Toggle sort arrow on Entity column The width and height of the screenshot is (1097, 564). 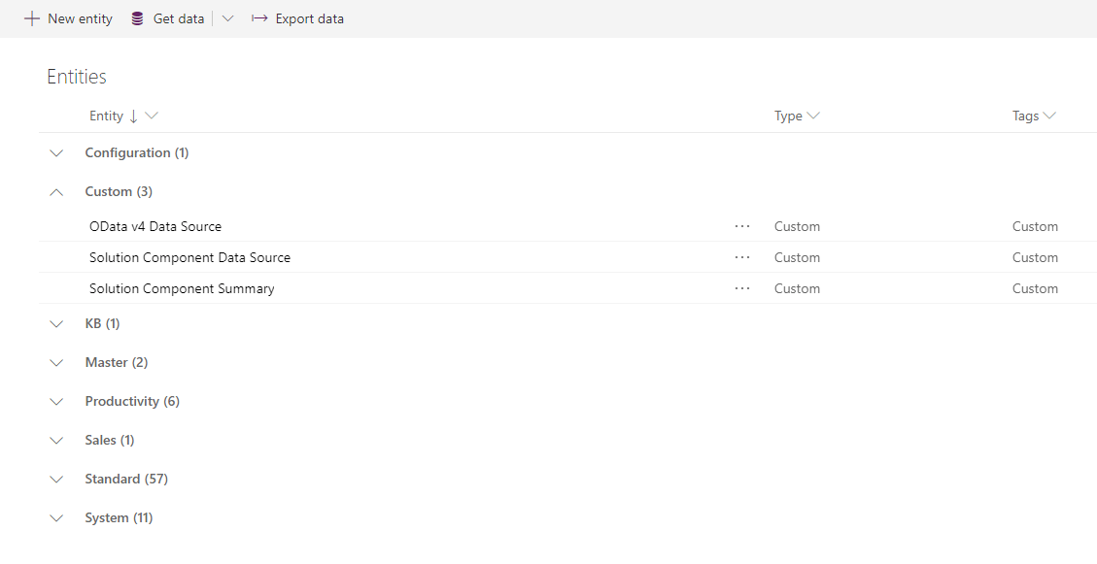(134, 116)
